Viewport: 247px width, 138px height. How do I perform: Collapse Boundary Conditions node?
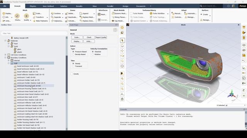click(5, 58)
